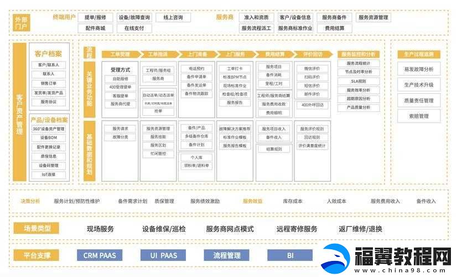Click the 配件商城 box
457x277 pixels.
[95, 28]
